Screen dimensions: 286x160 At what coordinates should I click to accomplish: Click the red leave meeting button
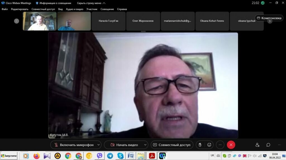click(231, 145)
